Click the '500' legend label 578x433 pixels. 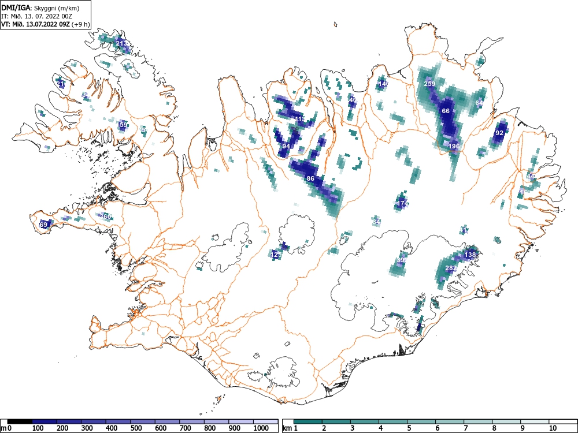[136, 428]
